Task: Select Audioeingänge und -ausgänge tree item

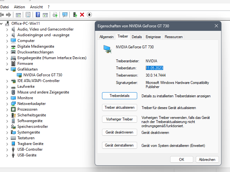Action: (x=43, y=35)
